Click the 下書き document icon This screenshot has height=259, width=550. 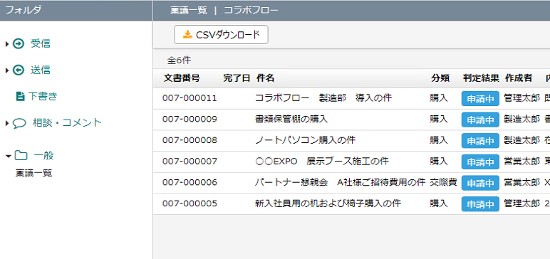coord(21,96)
